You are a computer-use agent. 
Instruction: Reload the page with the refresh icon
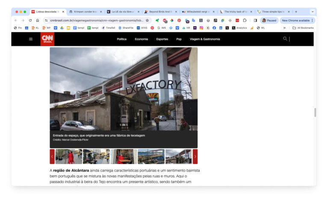pos(30,20)
